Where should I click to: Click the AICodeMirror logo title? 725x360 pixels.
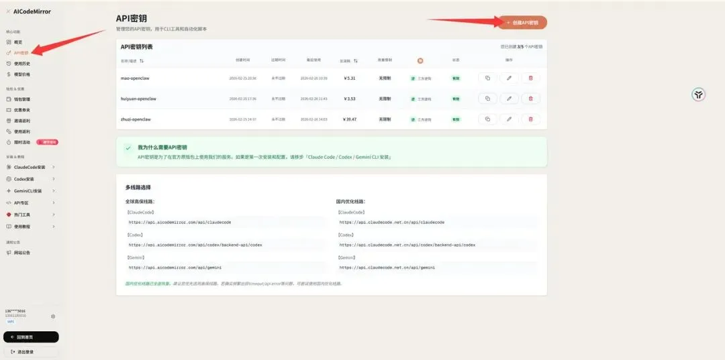pyautogui.click(x=32, y=11)
